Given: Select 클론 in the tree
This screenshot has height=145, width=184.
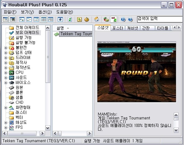Looking at the screenshot, I should 19,93.
